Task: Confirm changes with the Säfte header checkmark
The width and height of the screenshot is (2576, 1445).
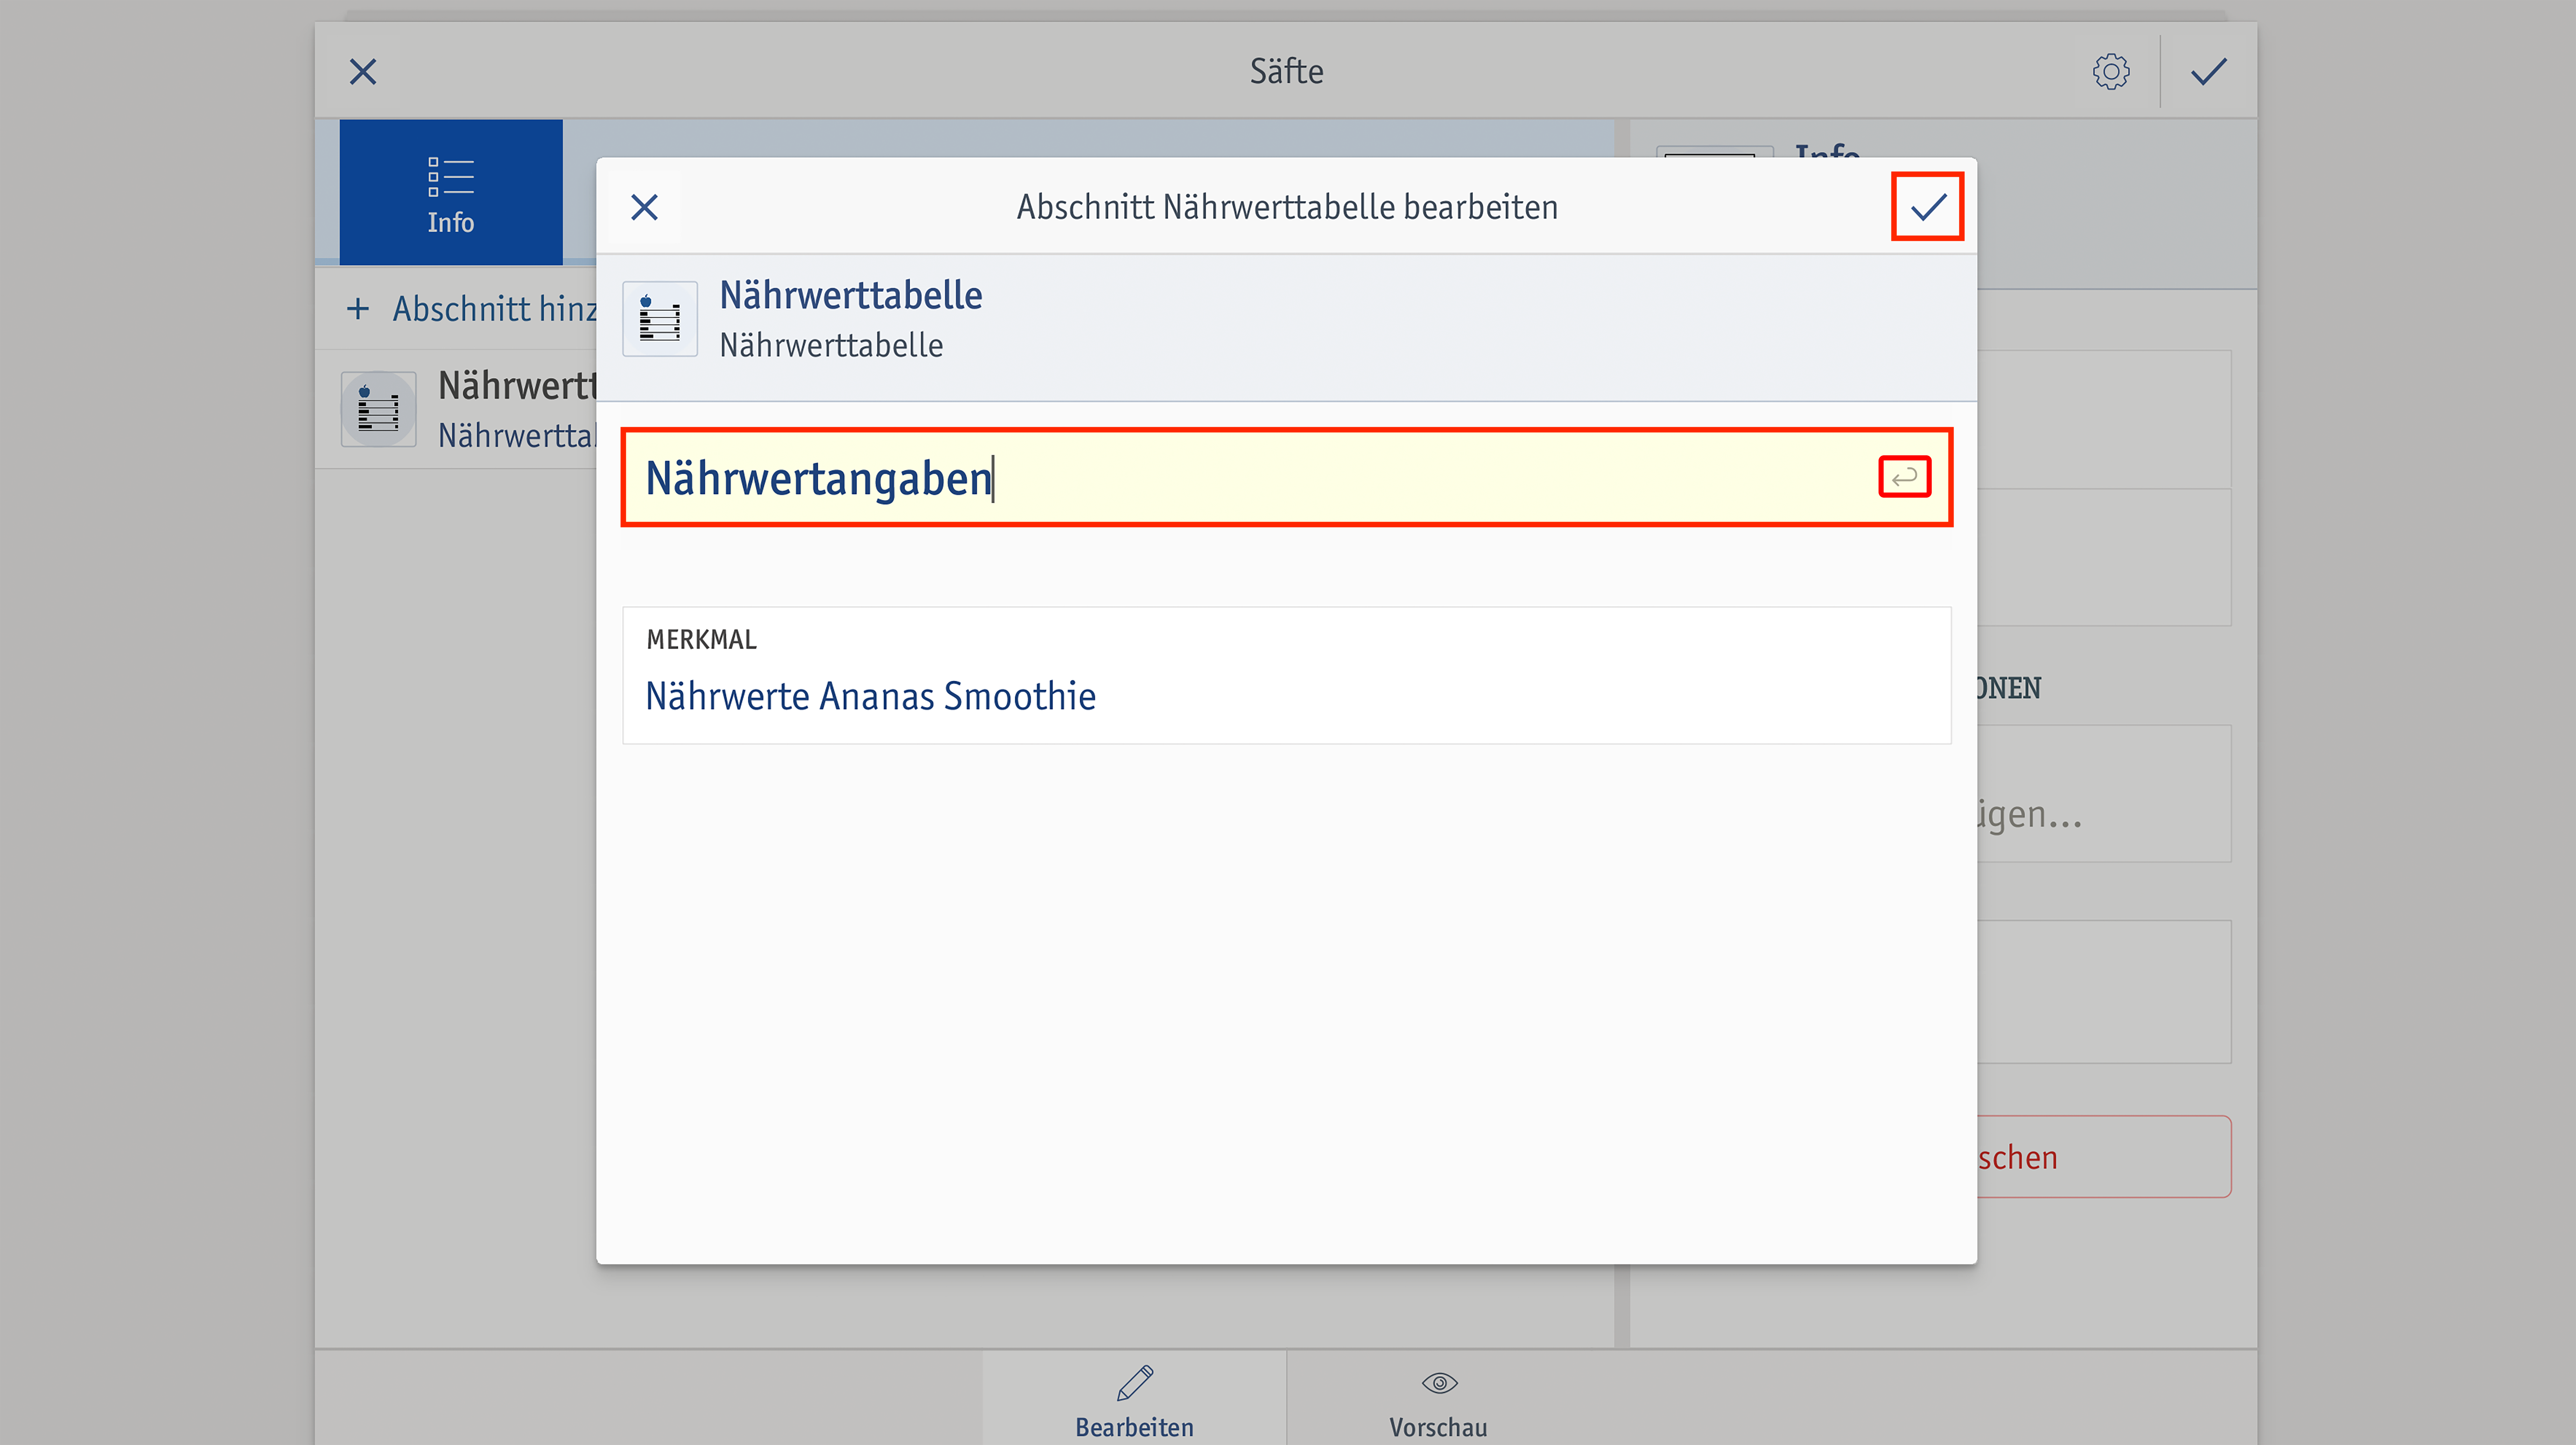Action: tap(2208, 71)
